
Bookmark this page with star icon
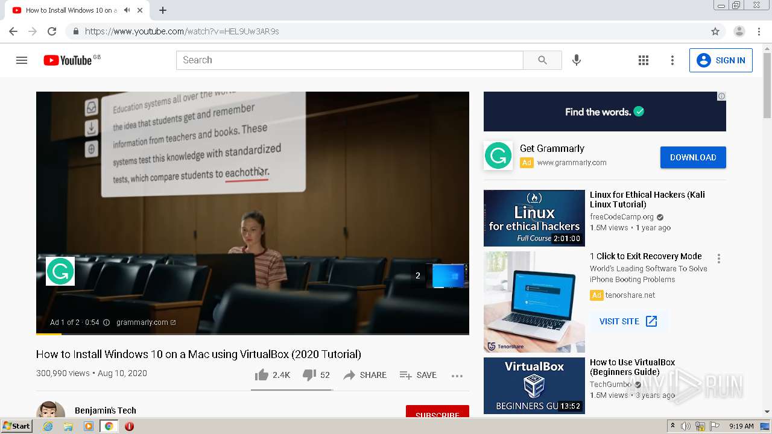coord(715,31)
